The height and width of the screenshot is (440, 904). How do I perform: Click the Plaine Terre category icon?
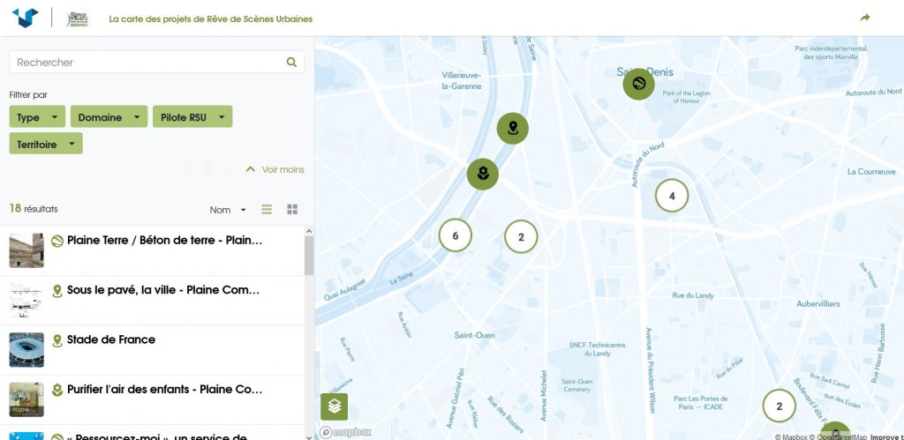point(57,241)
